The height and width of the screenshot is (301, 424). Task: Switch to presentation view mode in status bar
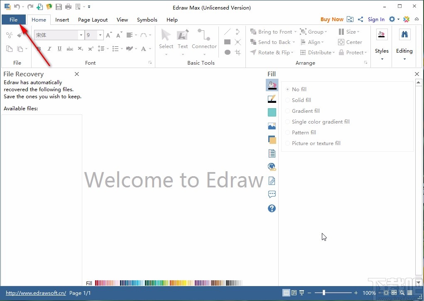click(x=302, y=293)
